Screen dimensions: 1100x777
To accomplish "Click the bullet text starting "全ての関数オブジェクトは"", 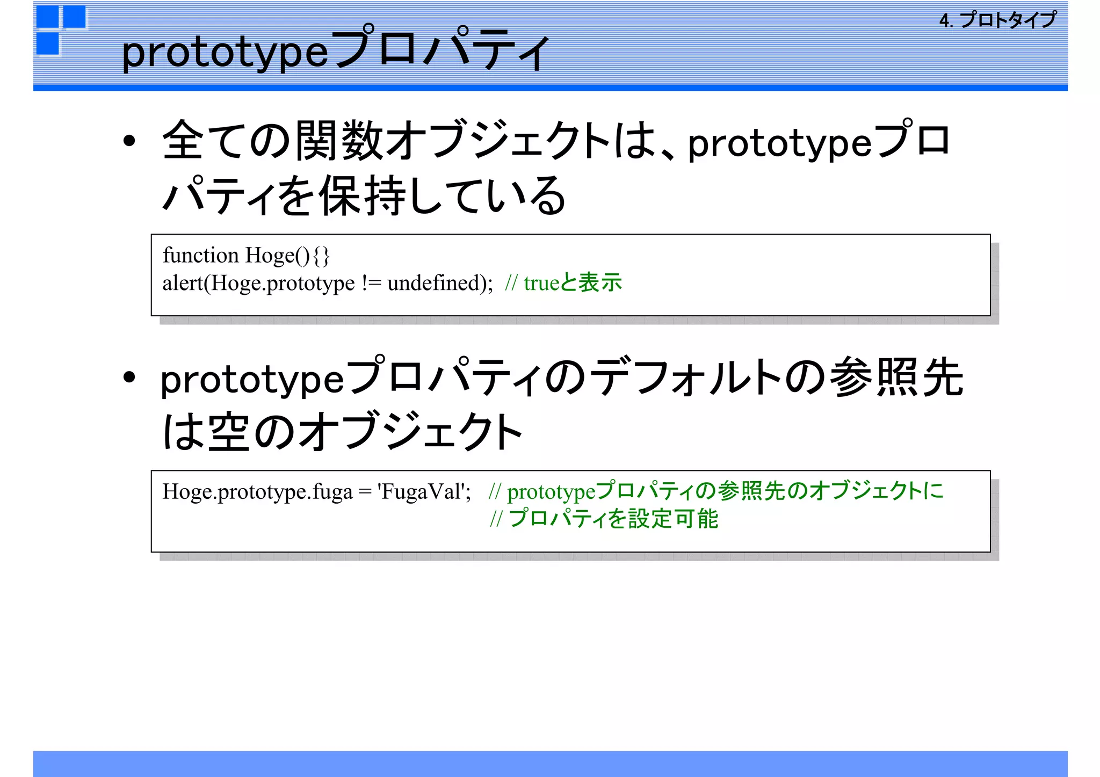I will 556,167.
